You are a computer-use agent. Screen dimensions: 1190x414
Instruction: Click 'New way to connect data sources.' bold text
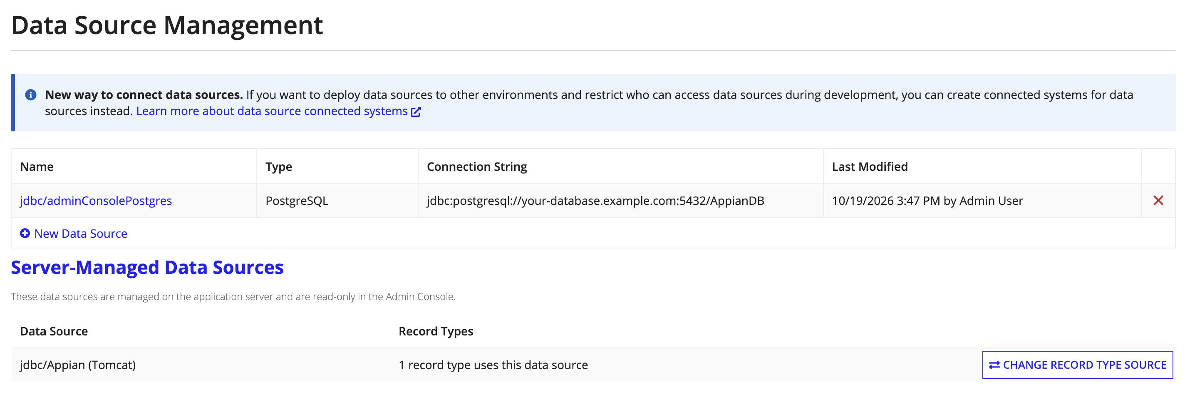point(144,95)
